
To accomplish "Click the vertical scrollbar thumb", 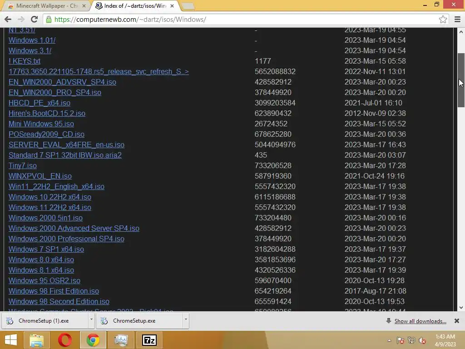I will (x=461, y=80).
